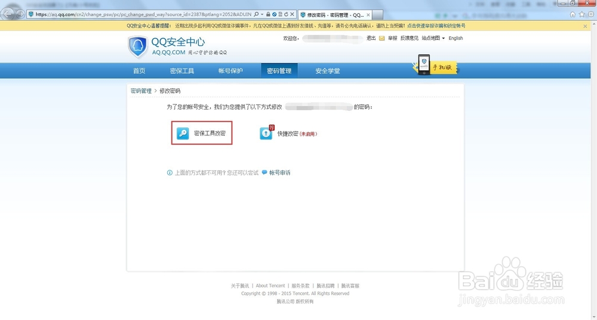Click the 举报 report link

(x=393, y=38)
